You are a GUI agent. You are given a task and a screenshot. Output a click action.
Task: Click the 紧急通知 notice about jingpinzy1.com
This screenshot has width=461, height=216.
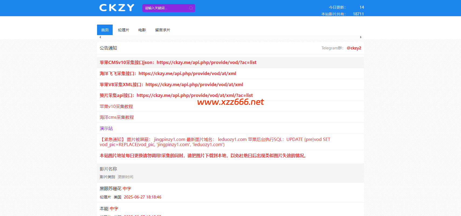point(215,142)
